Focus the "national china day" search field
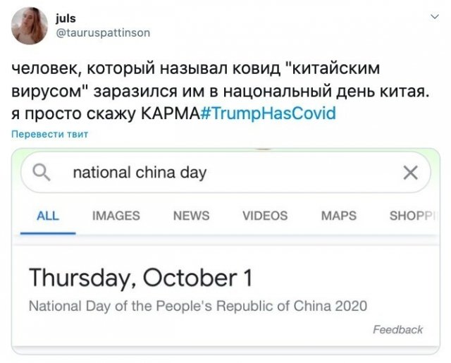Screen dimensions: 451x363 tap(211, 173)
